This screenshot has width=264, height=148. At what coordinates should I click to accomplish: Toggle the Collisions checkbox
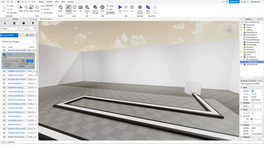pos(42,9)
